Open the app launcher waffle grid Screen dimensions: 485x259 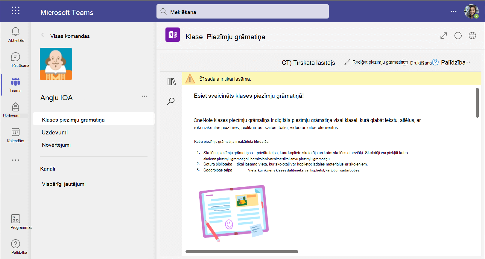[16, 11]
